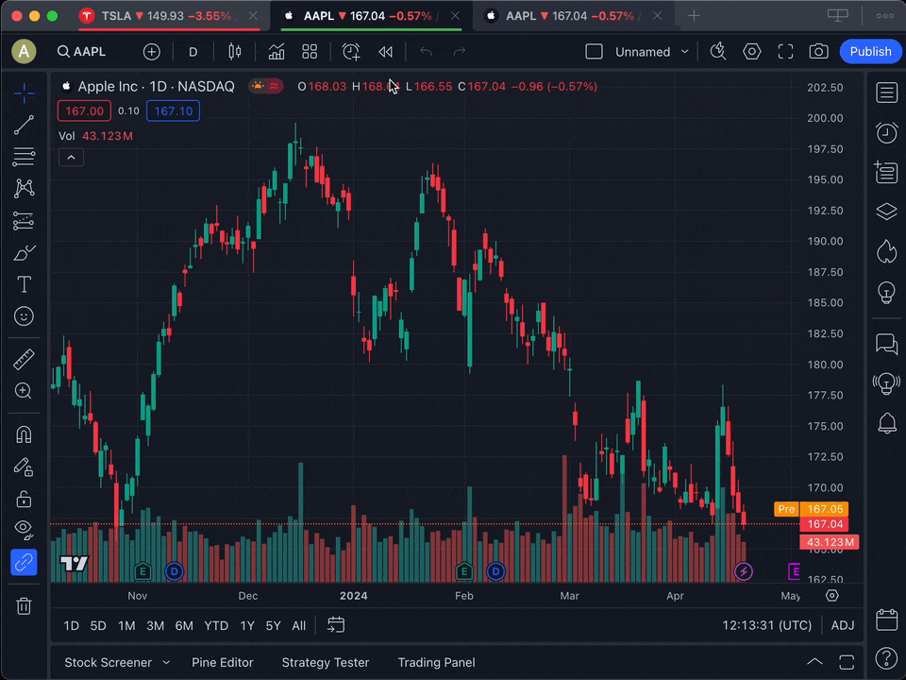The height and width of the screenshot is (680, 906).
Task: Take a chart snapshot with camera icon
Action: pyautogui.click(x=819, y=51)
